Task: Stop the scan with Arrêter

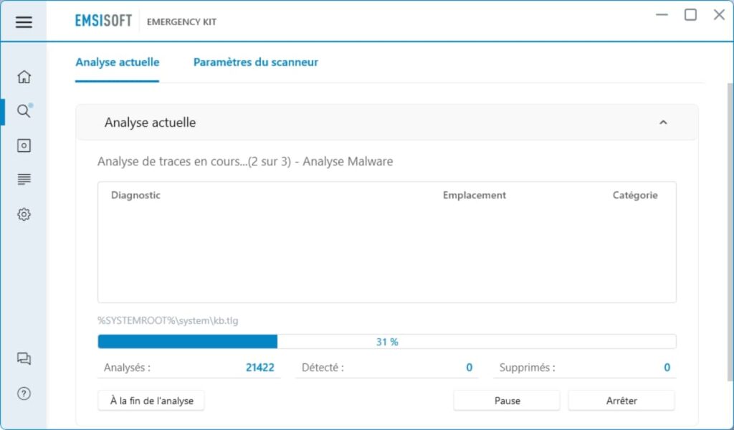Action: pyautogui.click(x=621, y=400)
